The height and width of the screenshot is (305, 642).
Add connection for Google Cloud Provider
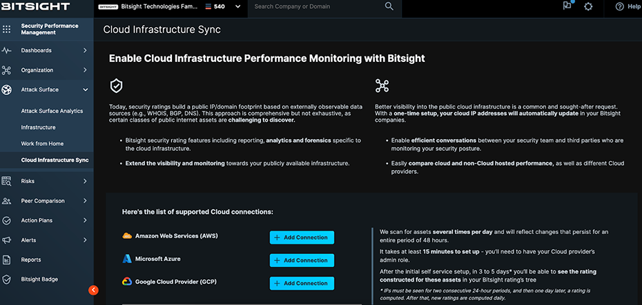coord(302,283)
